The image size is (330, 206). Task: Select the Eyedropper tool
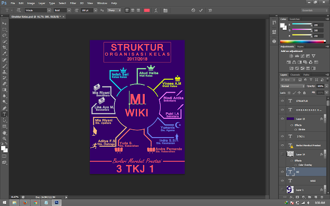4,54
